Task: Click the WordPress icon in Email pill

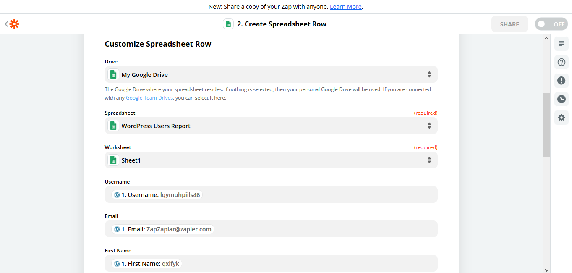Action: pos(117,229)
